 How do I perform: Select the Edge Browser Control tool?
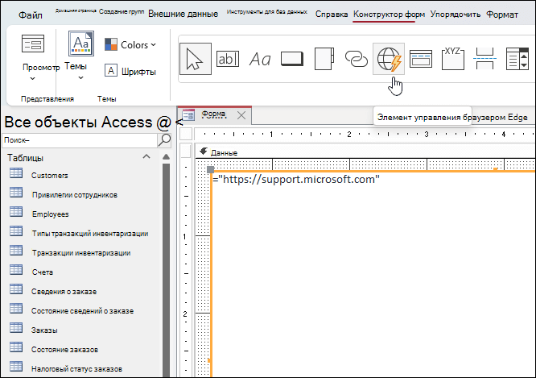(x=389, y=59)
